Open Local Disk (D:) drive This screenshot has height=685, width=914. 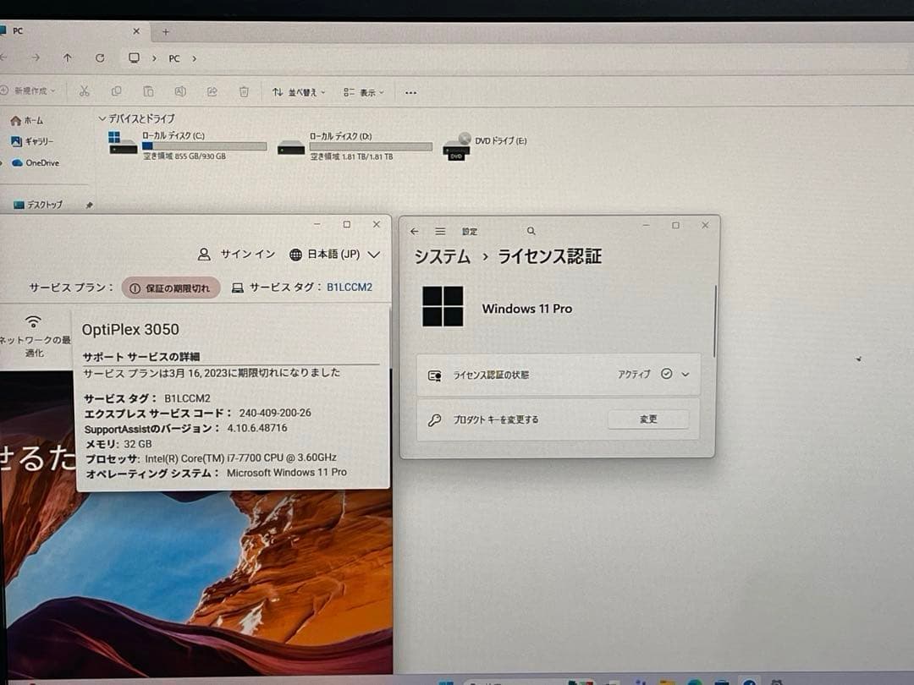point(355,145)
